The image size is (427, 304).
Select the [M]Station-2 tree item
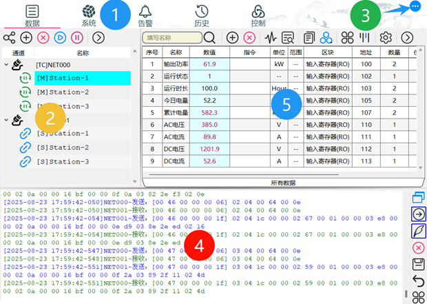point(83,92)
